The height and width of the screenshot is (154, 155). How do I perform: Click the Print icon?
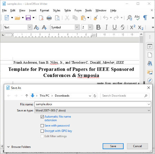(x=49, y=18)
